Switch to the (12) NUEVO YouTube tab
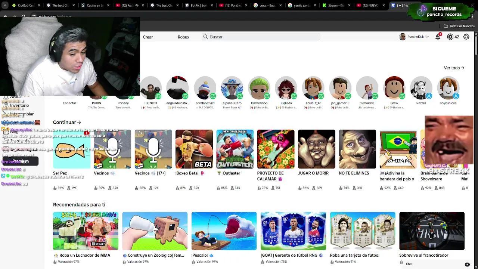Screen dimensions: 478x269 [x=371, y=5]
